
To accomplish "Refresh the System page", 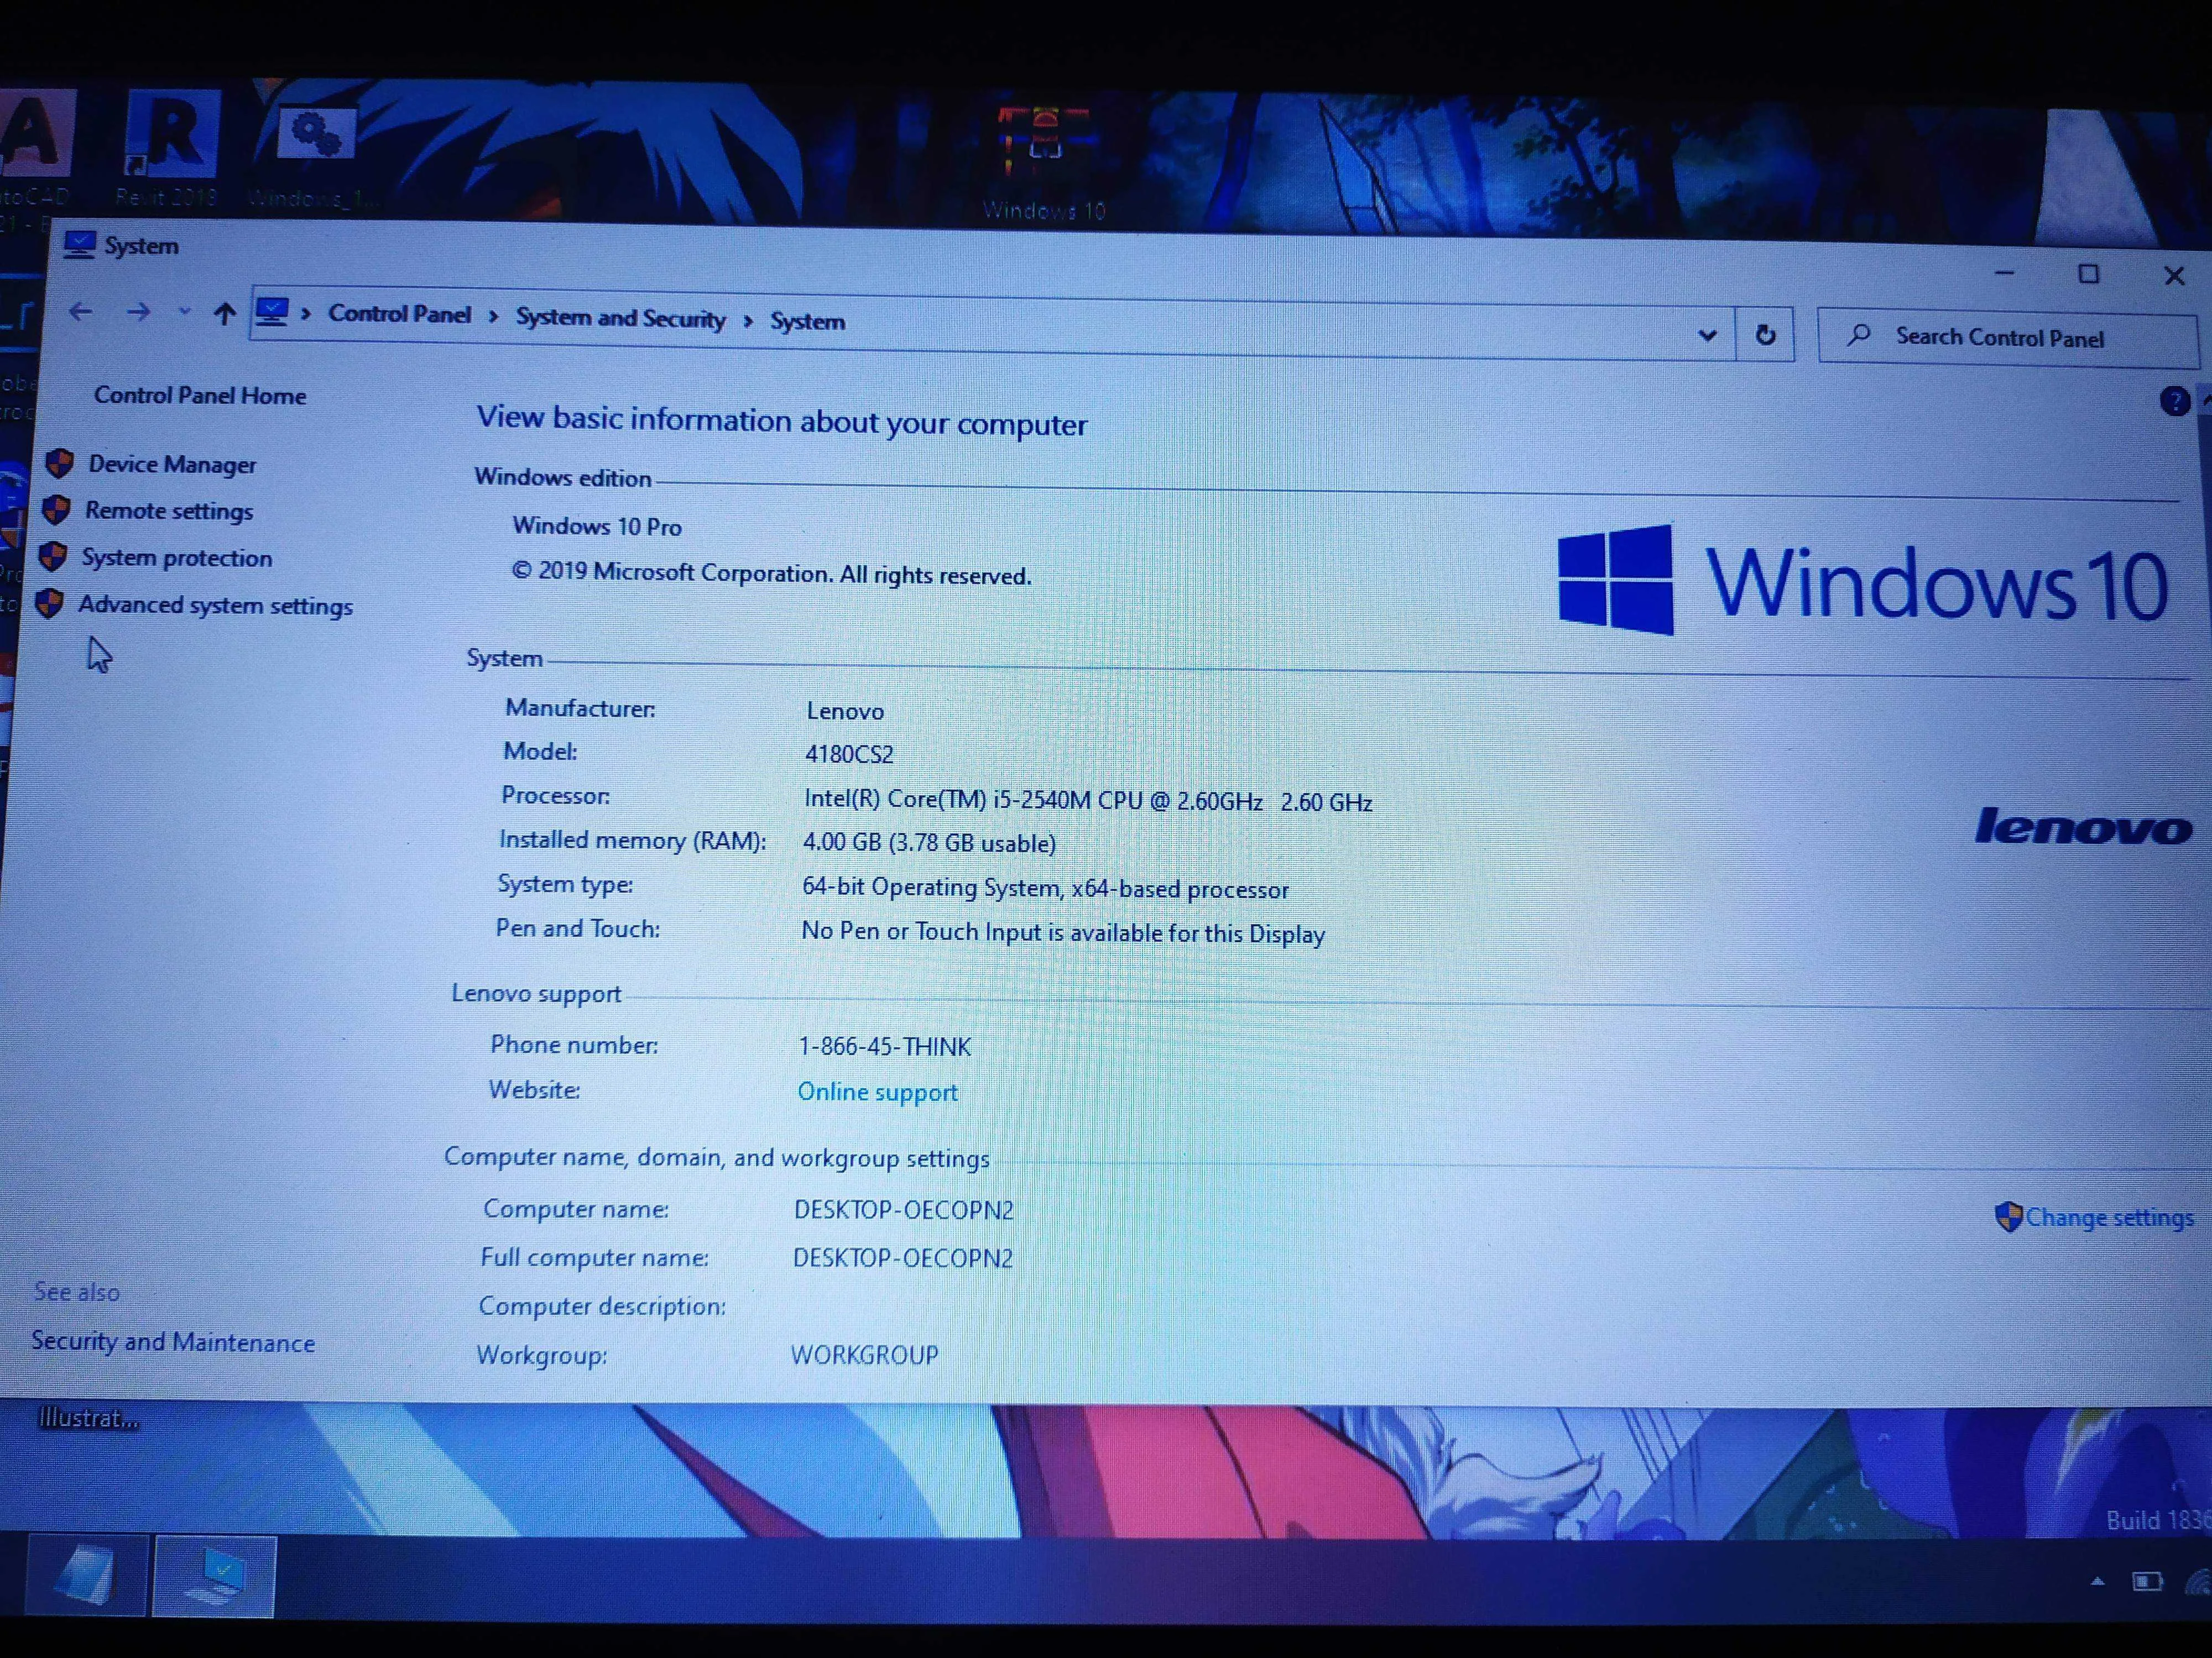I will tap(1765, 335).
